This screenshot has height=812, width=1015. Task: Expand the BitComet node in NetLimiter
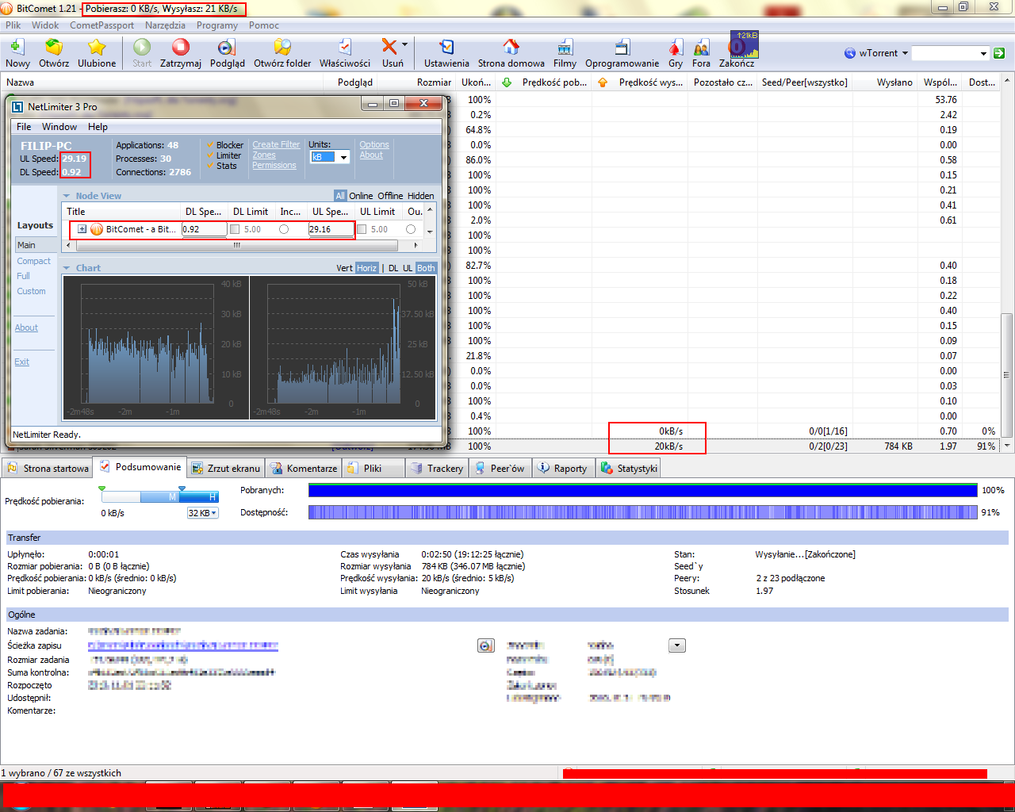pyautogui.click(x=82, y=229)
